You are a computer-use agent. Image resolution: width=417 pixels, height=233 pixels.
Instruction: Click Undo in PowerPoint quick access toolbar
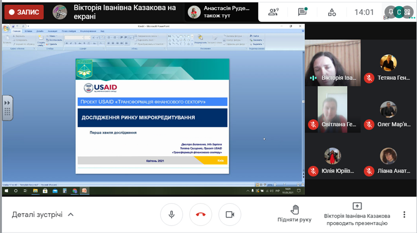tap(17, 26)
